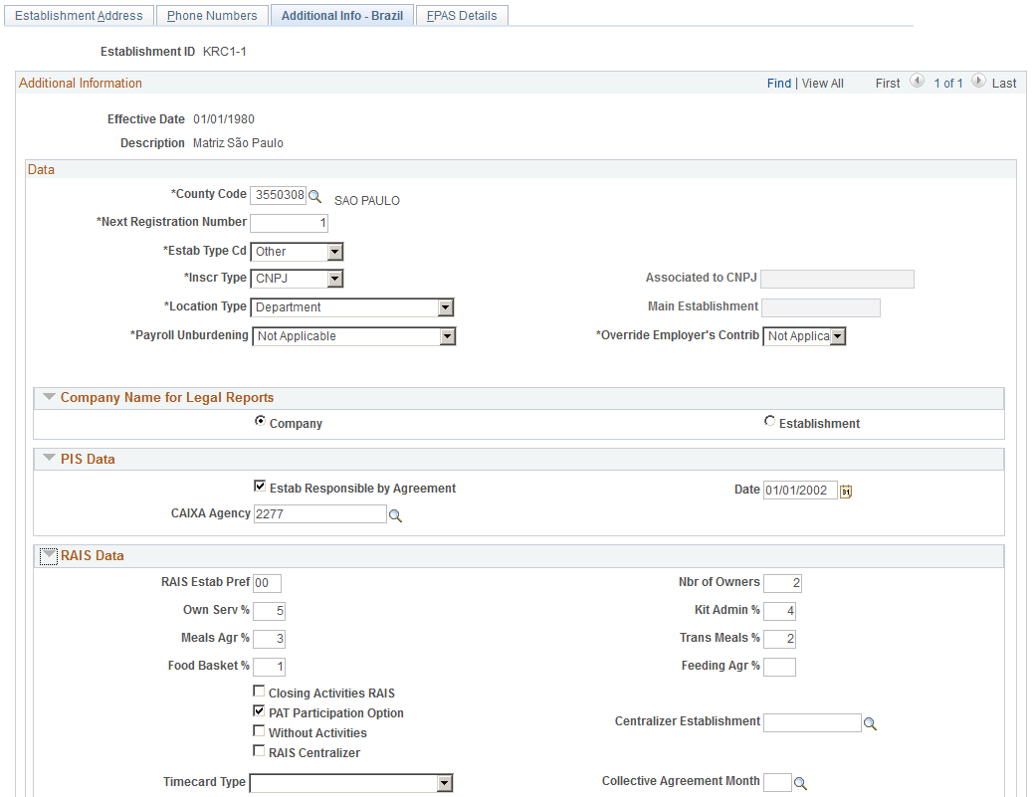Focus Kit Admin % field
This screenshot has width=1034, height=797.
779,611
